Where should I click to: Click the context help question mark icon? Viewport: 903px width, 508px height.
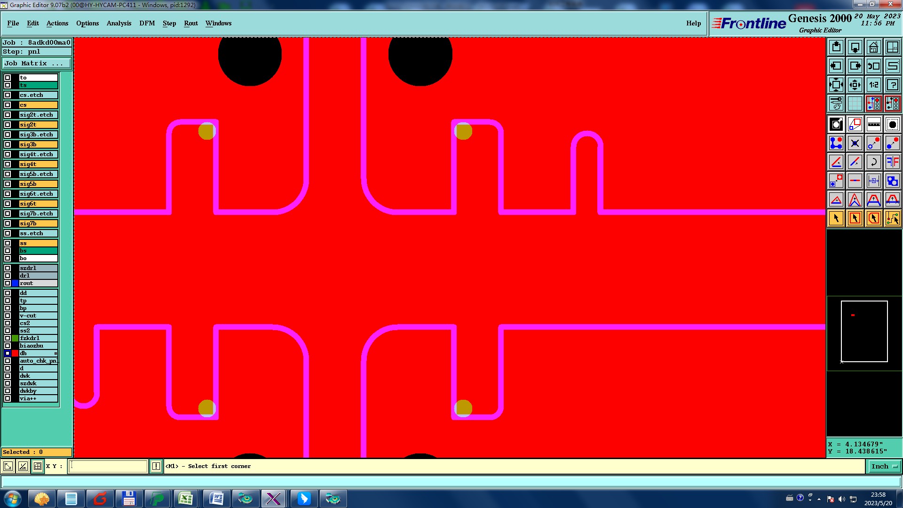click(892, 85)
